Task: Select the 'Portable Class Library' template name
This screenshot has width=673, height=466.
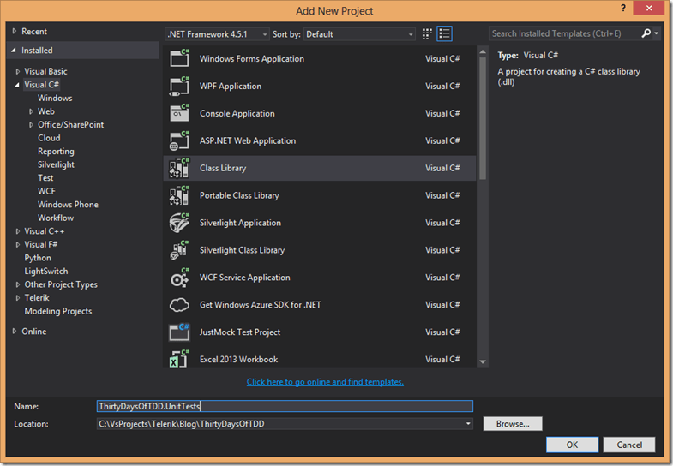Action: click(x=239, y=195)
